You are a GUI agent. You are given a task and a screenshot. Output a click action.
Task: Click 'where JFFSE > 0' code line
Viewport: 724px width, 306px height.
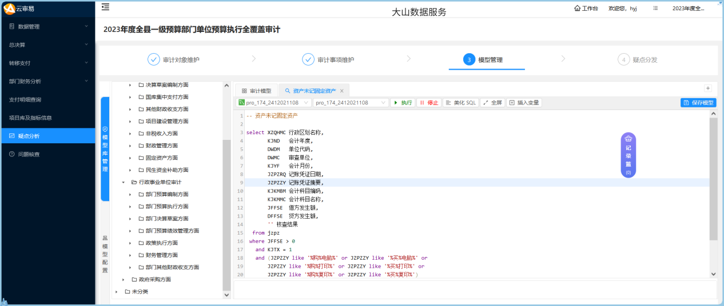coord(272,241)
